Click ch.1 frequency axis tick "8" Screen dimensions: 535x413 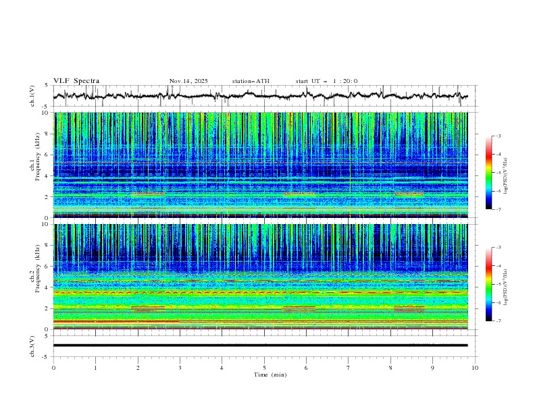click(x=48, y=134)
